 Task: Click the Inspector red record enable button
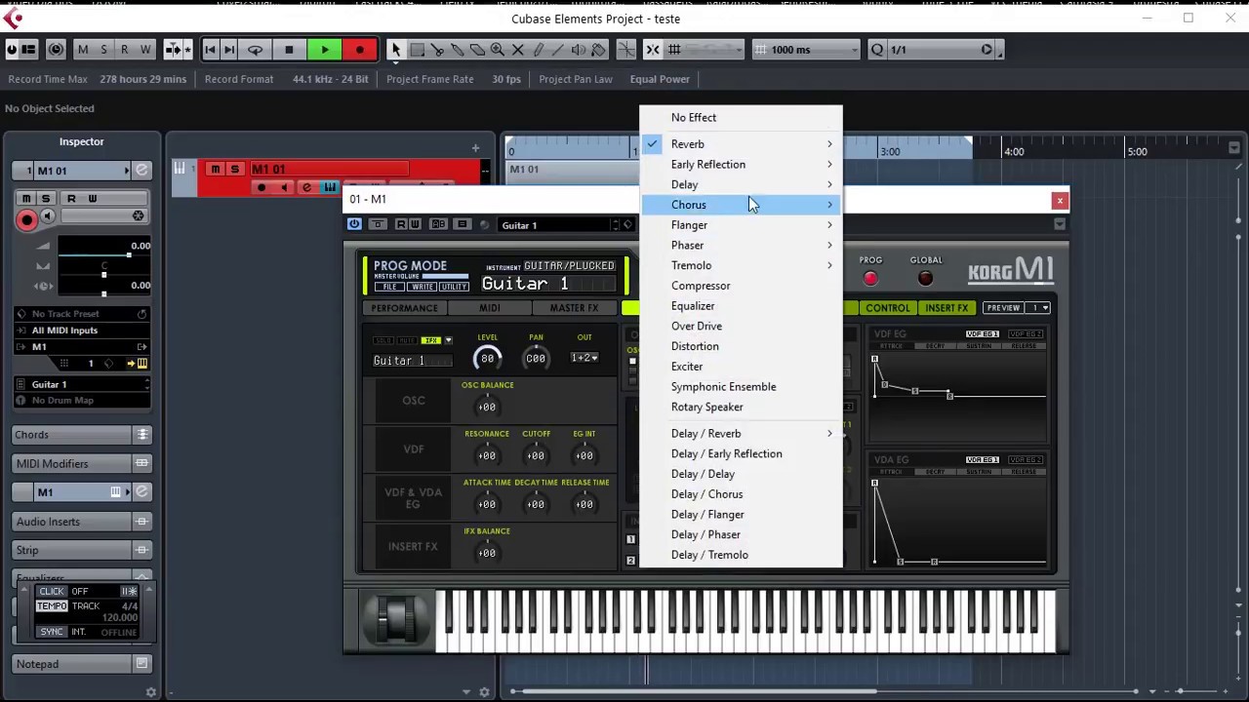click(27, 220)
